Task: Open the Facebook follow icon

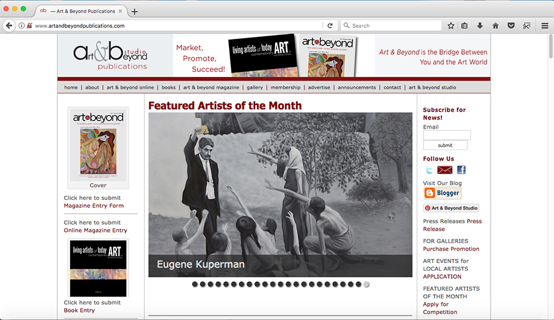Action: click(x=461, y=170)
